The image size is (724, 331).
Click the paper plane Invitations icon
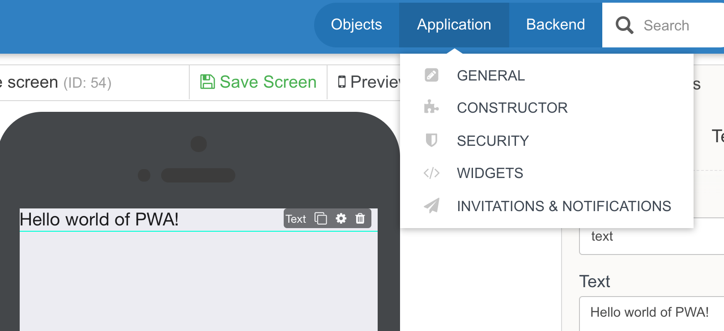(x=431, y=206)
